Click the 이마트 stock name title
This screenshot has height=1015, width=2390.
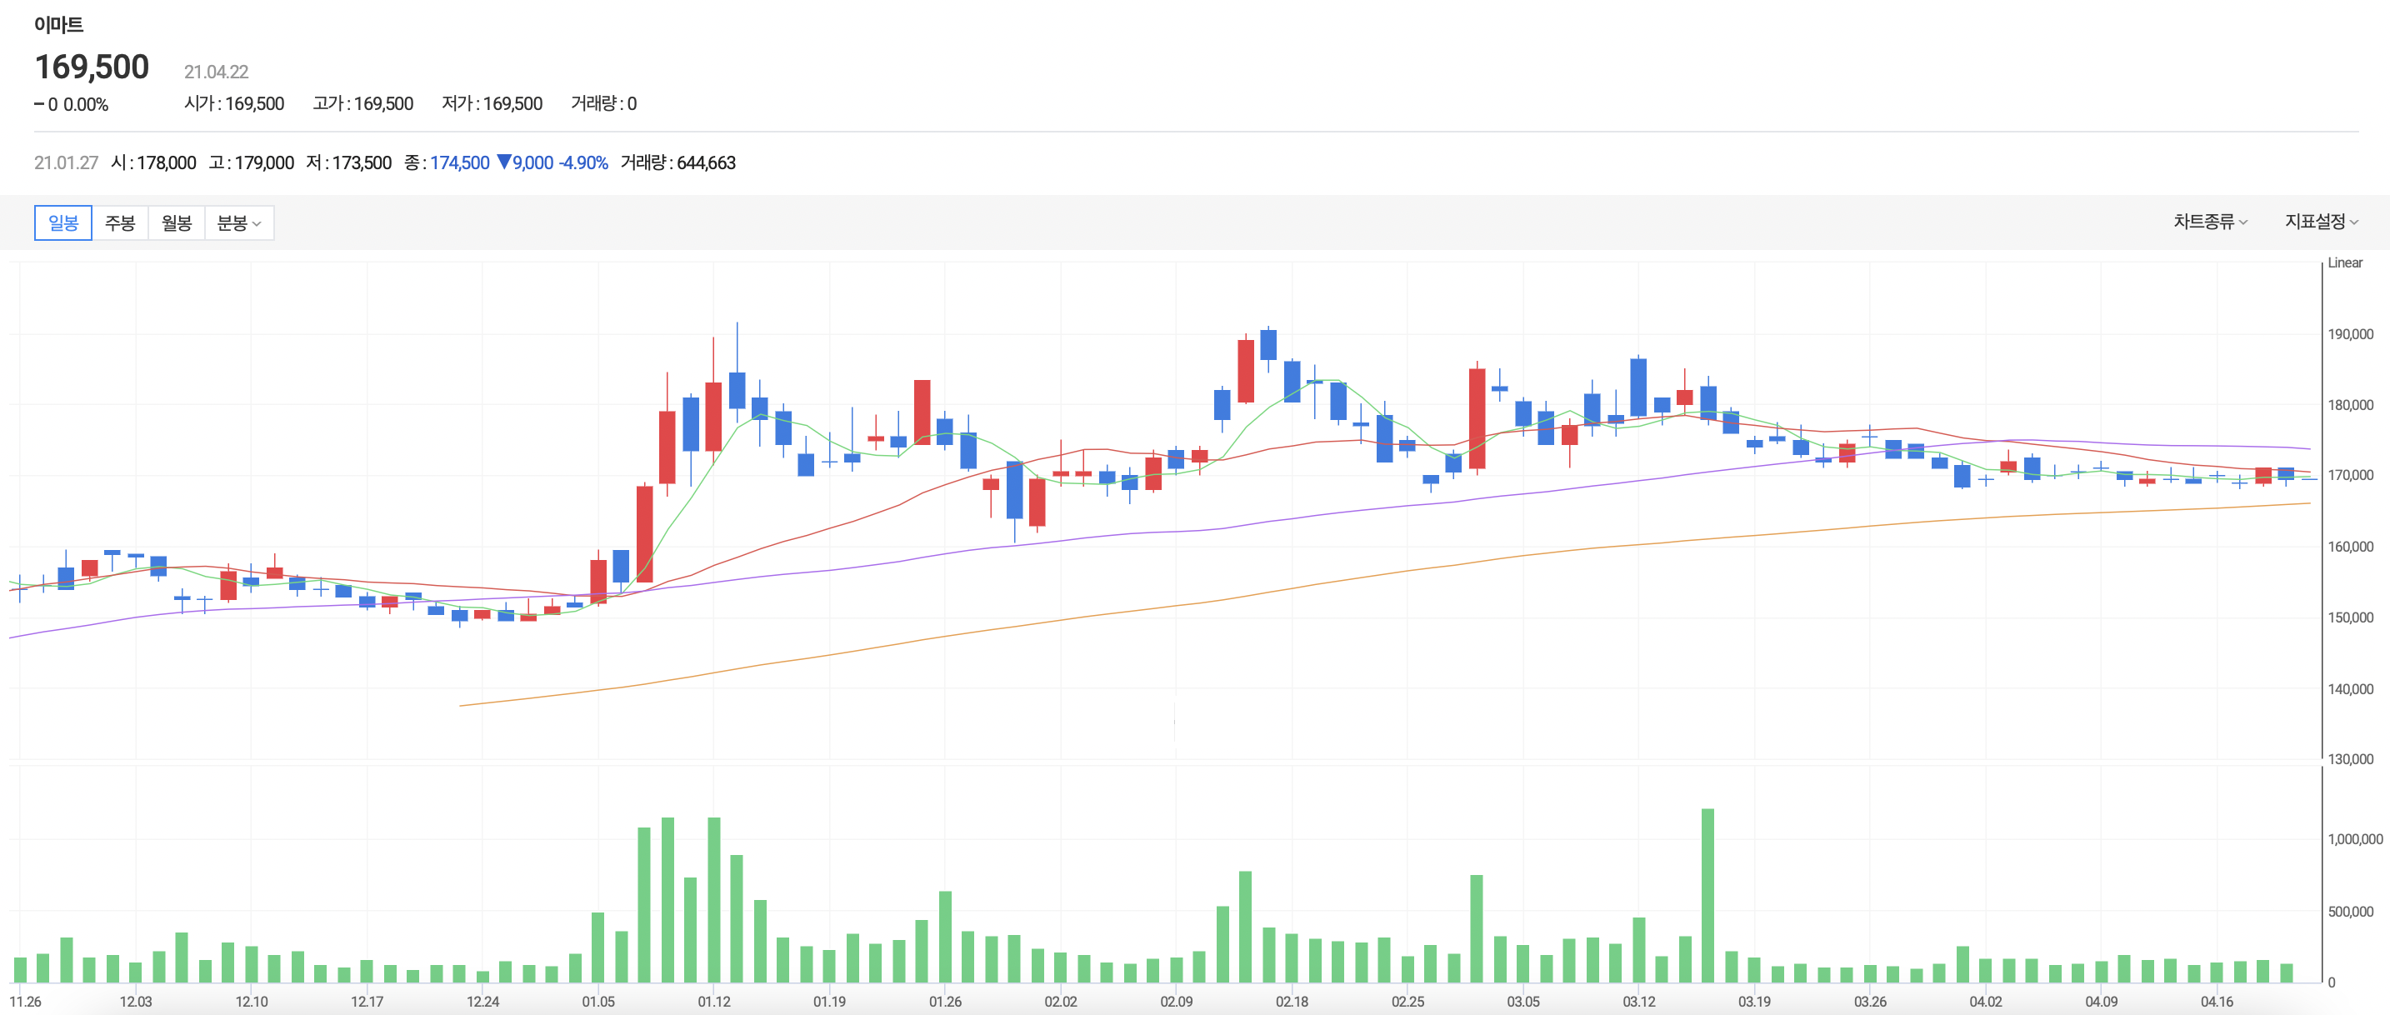pos(58,25)
